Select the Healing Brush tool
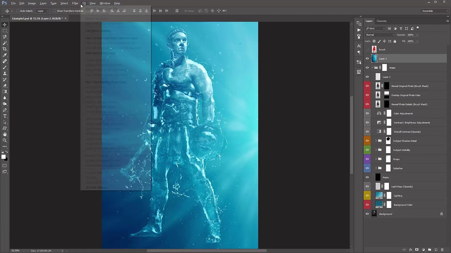Image resolution: width=451 pixels, height=253 pixels. (x=5, y=61)
